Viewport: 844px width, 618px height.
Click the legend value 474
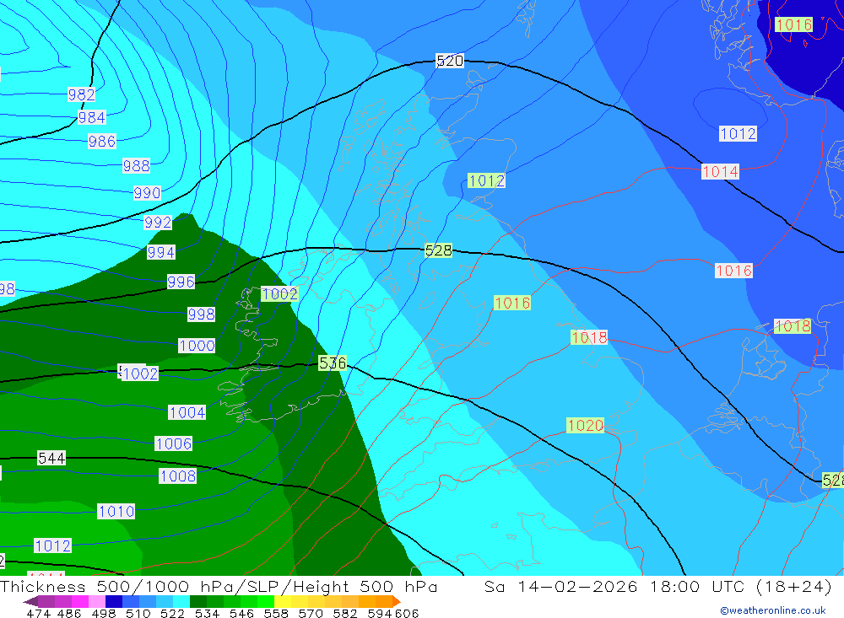pos(38,614)
